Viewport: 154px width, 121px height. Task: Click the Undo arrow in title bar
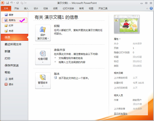[12, 3]
